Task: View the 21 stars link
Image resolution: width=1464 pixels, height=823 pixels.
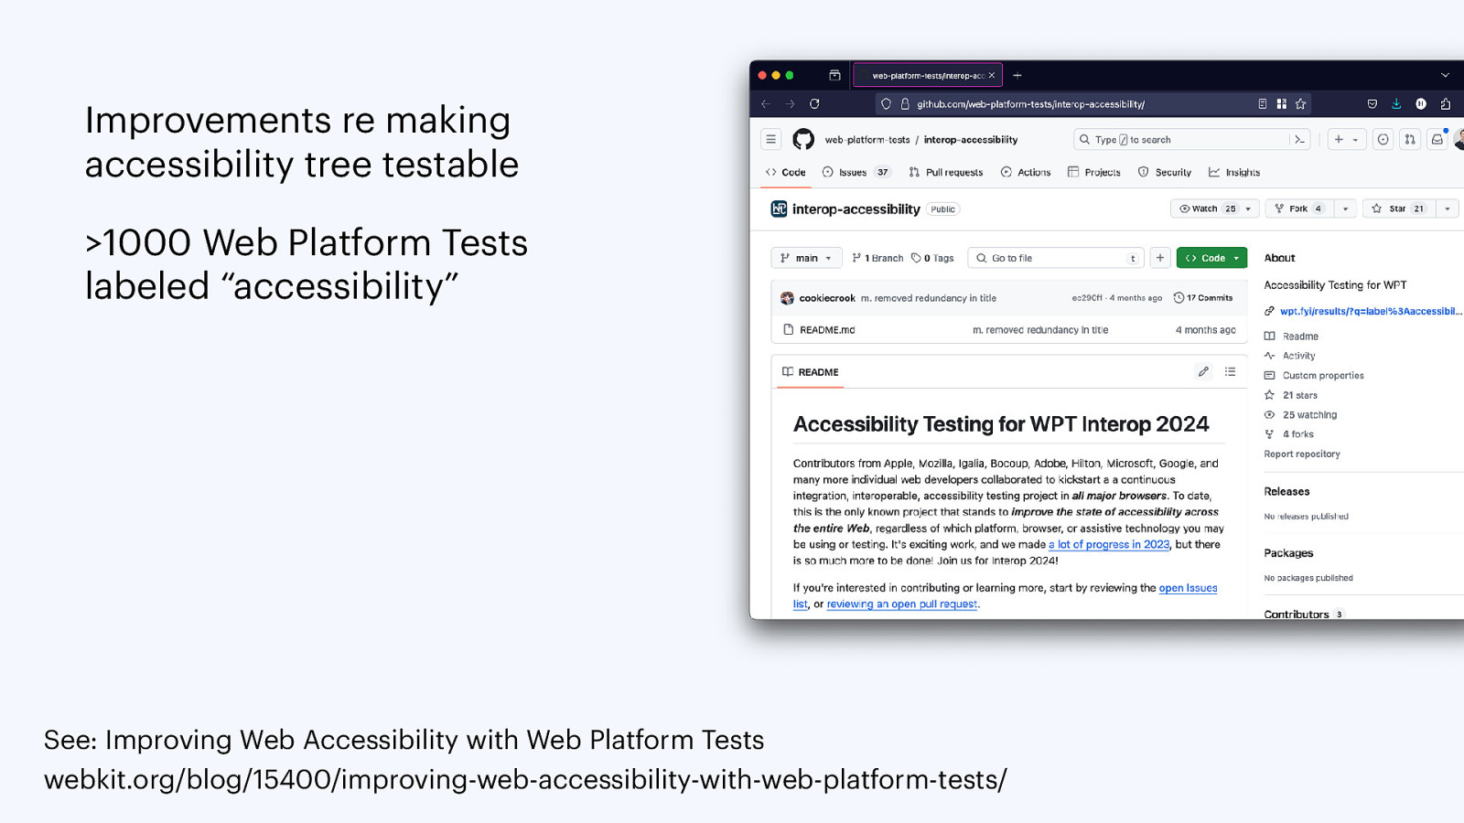Action: click(x=1299, y=395)
